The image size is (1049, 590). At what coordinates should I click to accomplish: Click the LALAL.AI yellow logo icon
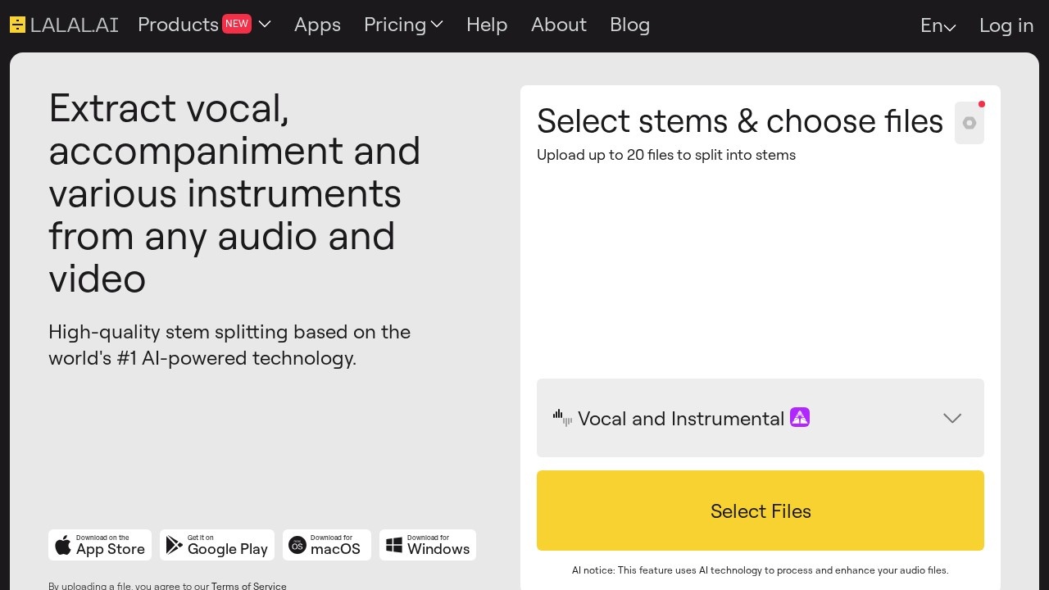tap(17, 25)
